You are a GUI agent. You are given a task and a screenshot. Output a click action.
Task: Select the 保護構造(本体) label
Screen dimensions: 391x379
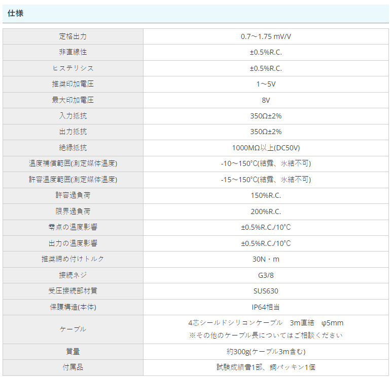point(73,307)
